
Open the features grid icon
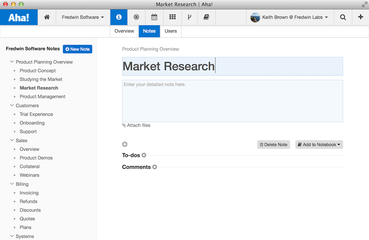[172, 17]
